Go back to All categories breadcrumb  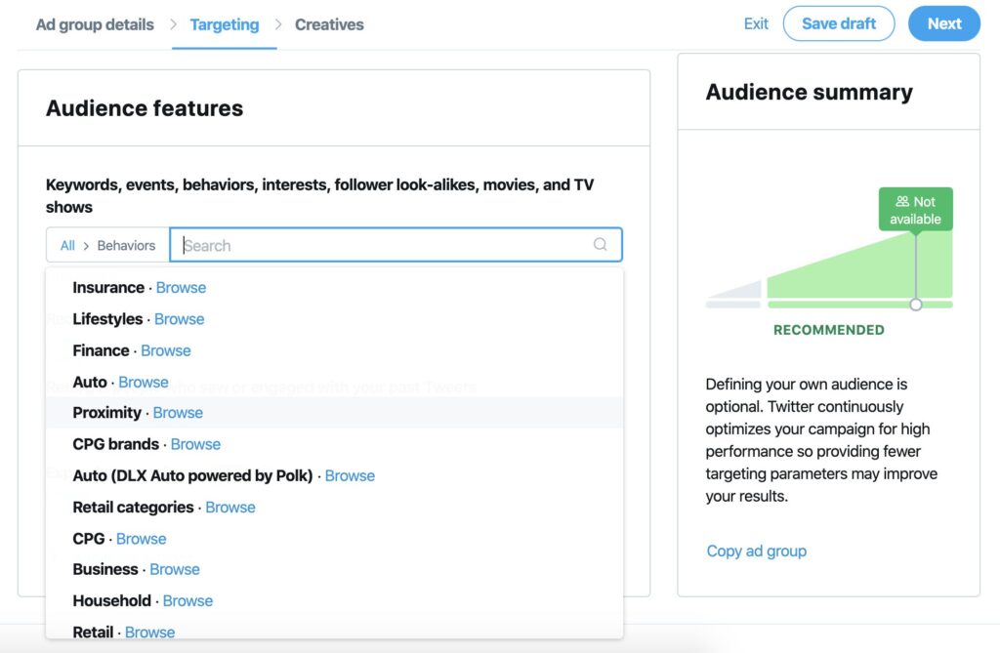click(67, 246)
